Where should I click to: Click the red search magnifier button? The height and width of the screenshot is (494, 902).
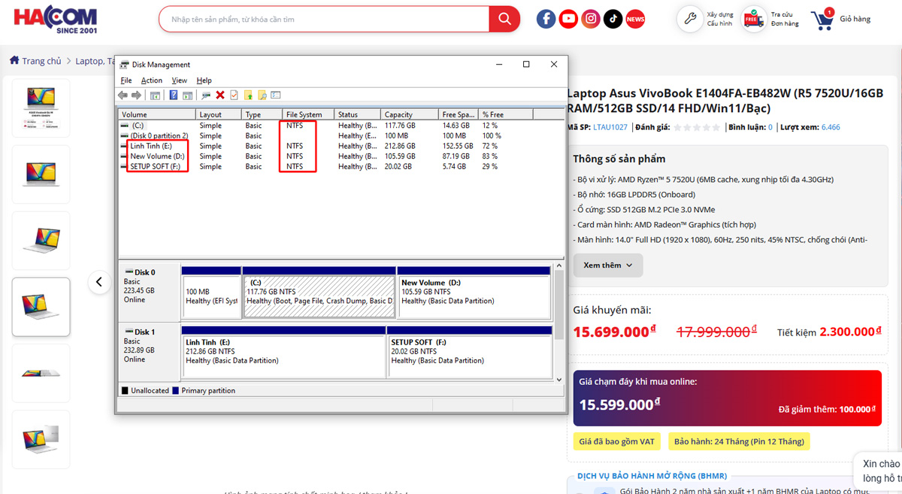[x=504, y=19]
